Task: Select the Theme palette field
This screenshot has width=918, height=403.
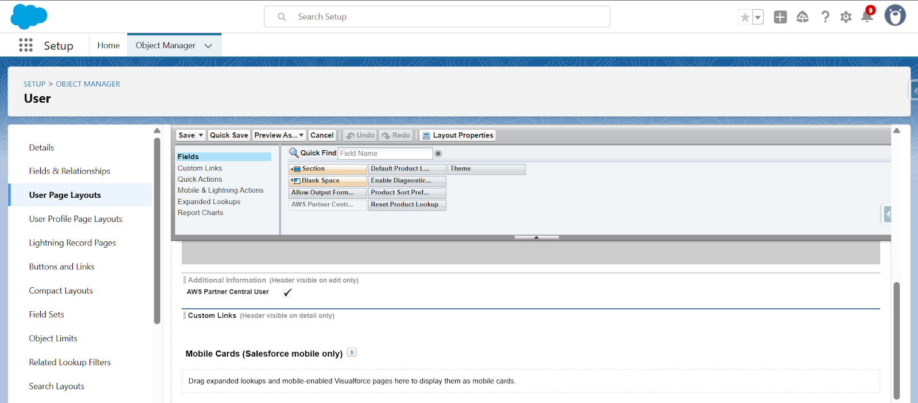Action: coord(487,169)
